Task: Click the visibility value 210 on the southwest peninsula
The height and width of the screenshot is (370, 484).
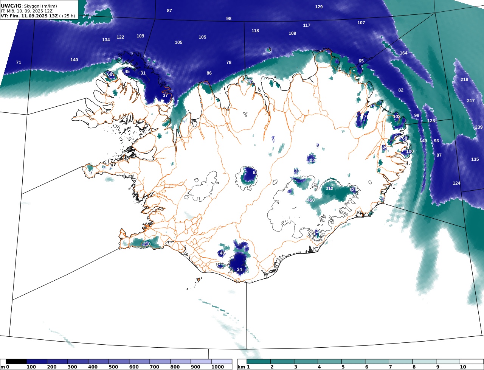Action: (x=147, y=244)
